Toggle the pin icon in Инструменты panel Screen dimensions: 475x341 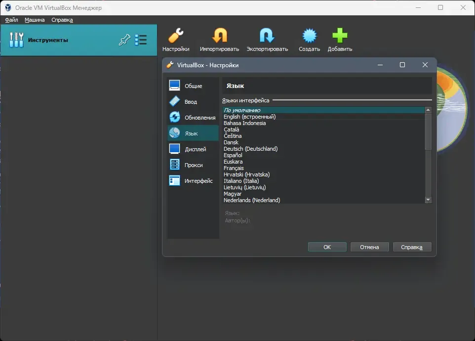coord(124,40)
